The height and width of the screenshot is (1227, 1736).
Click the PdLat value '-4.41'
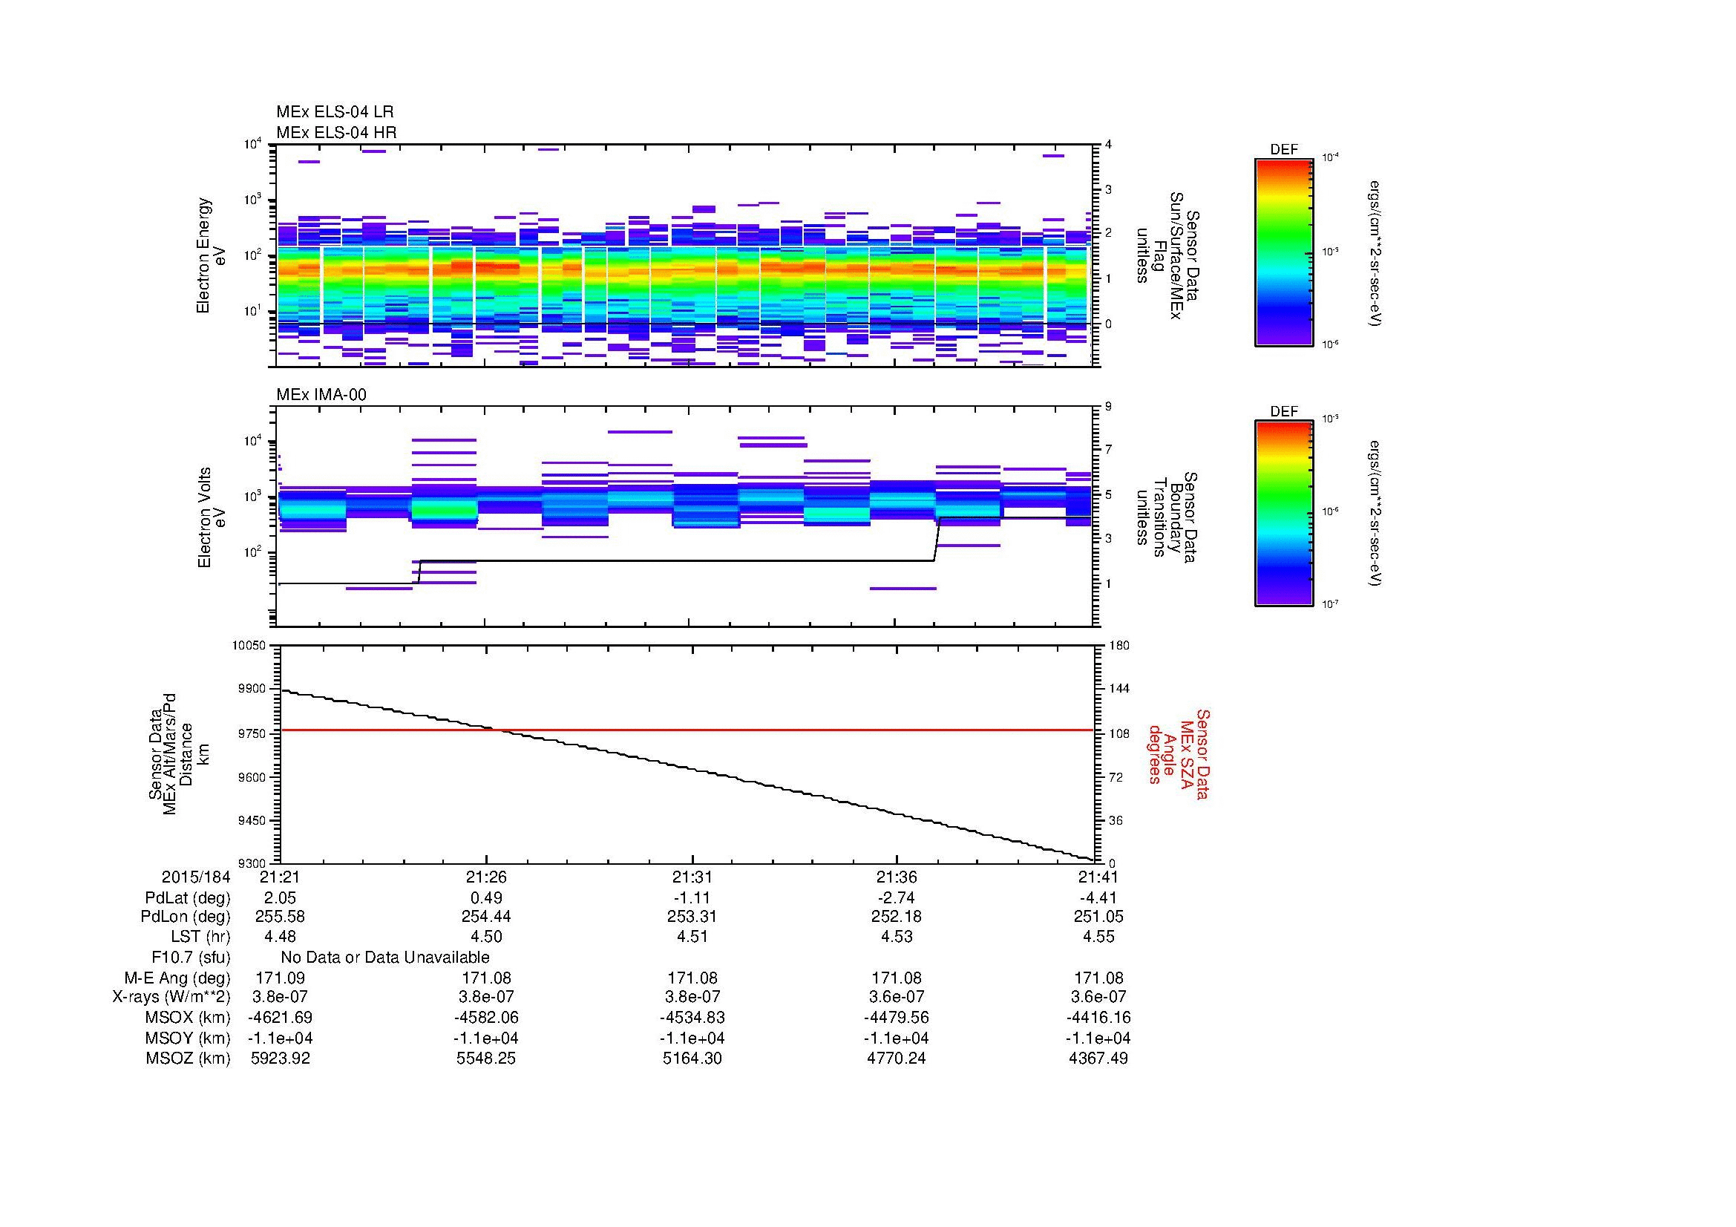(x=1098, y=898)
